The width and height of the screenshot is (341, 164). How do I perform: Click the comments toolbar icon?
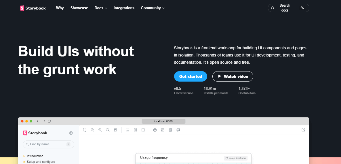coord(178,130)
